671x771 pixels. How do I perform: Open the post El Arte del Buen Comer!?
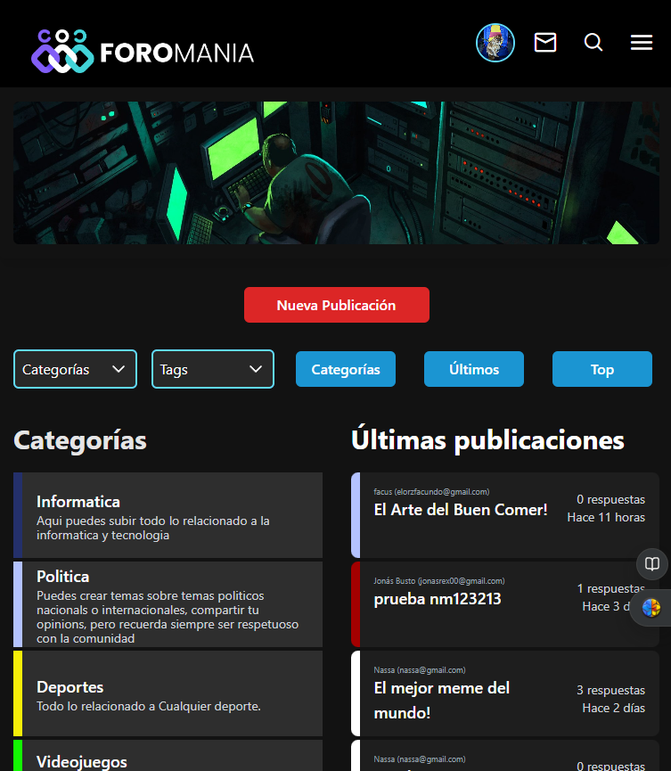pos(461,510)
